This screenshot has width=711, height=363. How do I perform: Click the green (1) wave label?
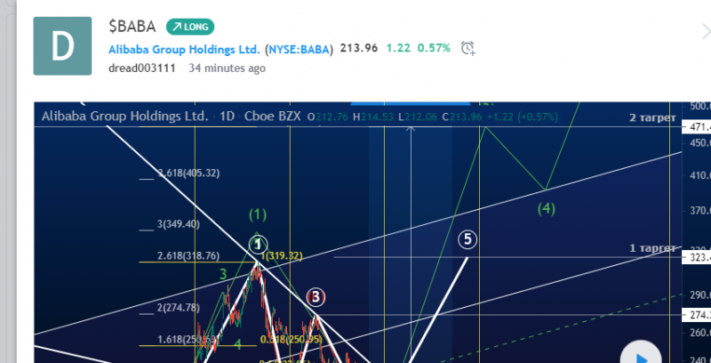(258, 214)
